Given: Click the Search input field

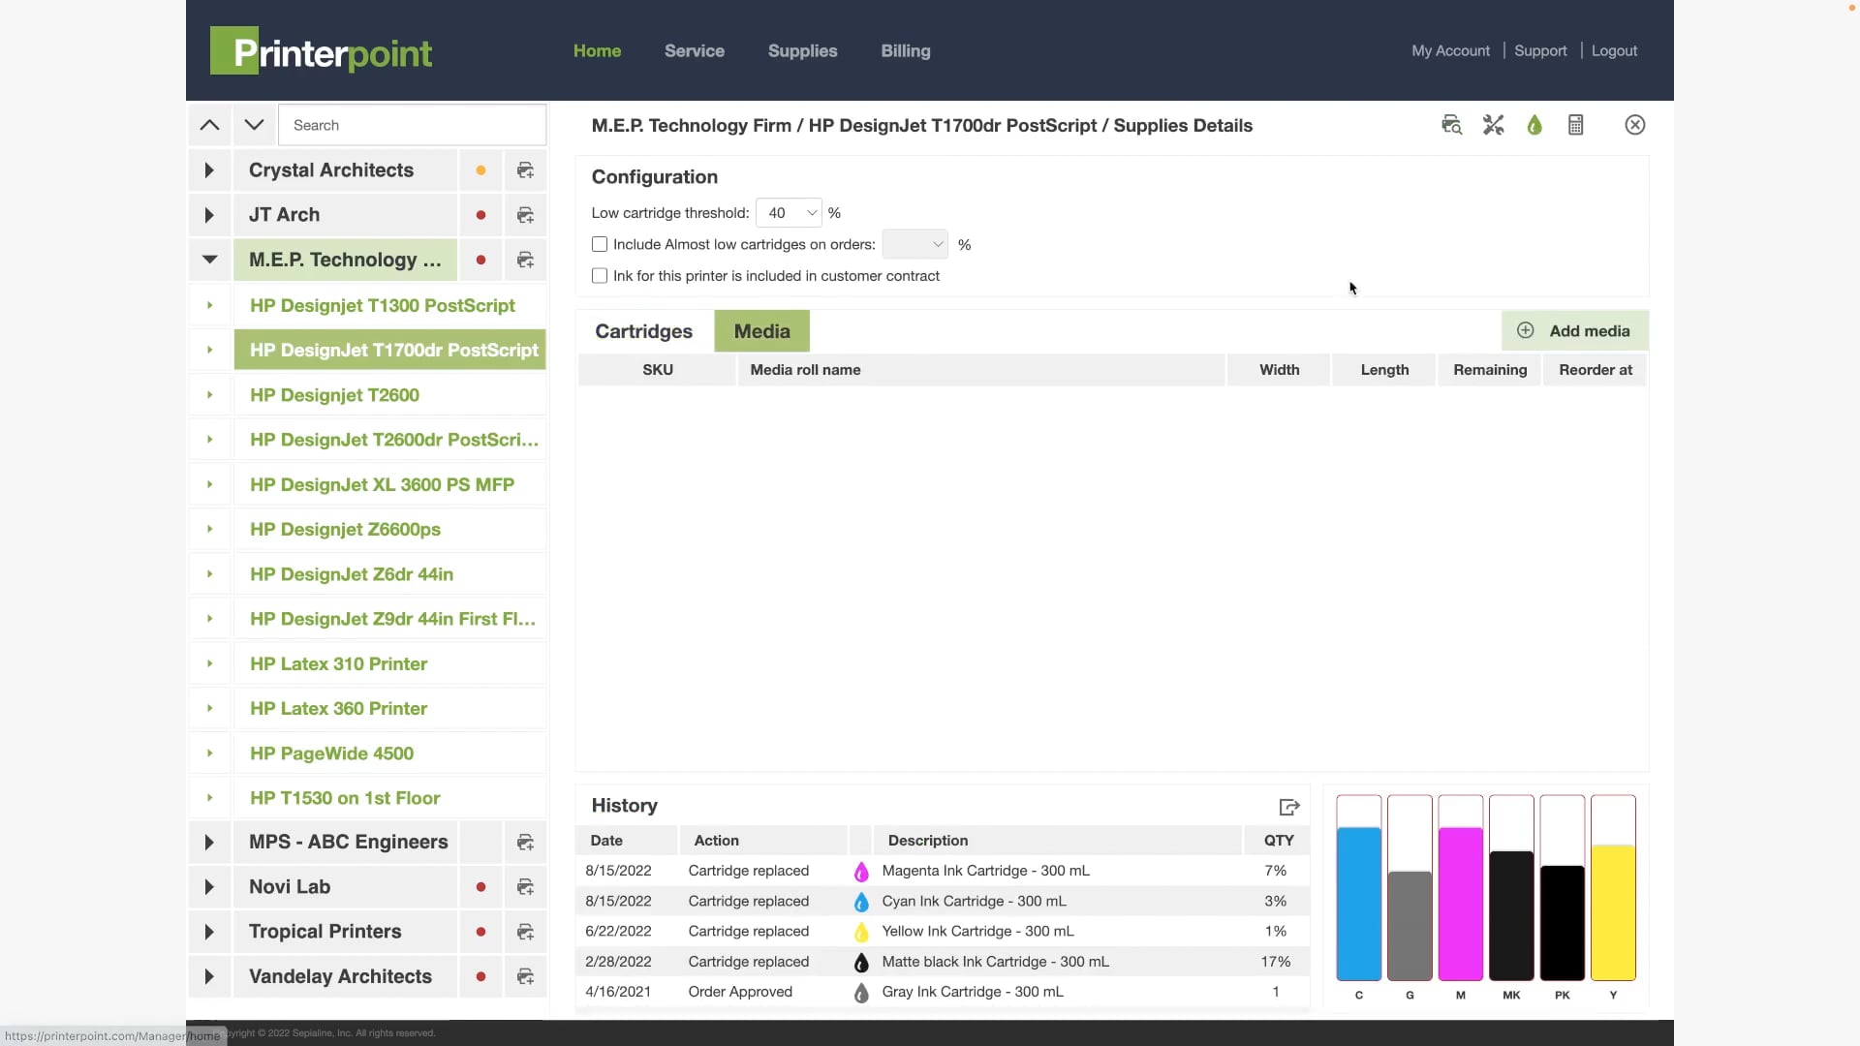Looking at the screenshot, I should click(x=413, y=125).
